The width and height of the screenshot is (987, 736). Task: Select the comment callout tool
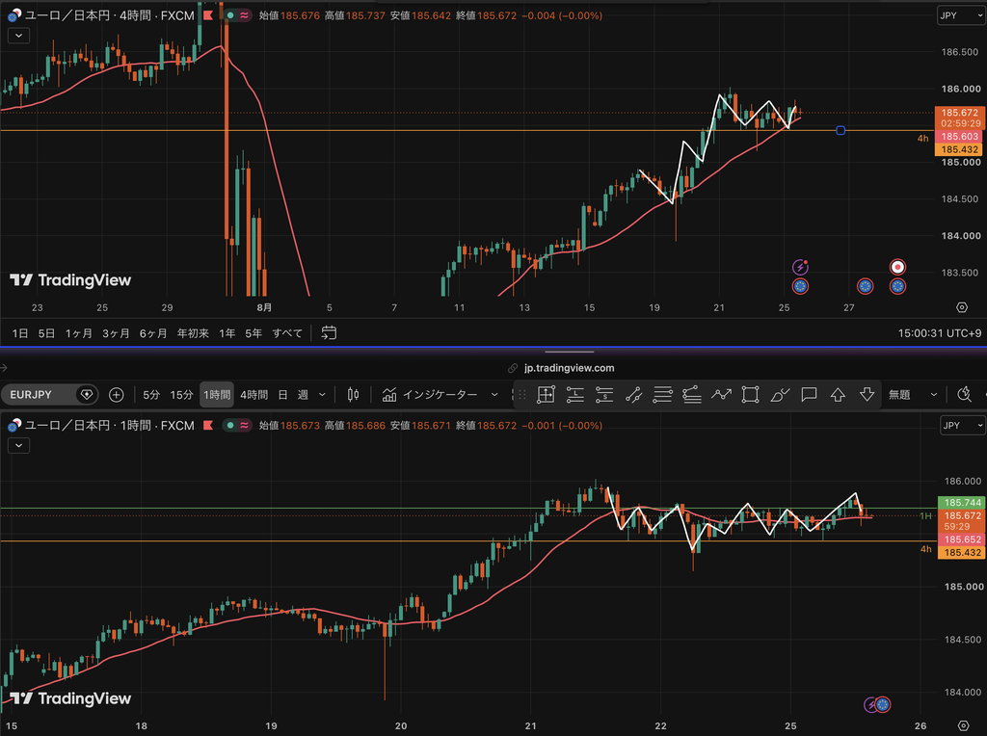(809, 394)
